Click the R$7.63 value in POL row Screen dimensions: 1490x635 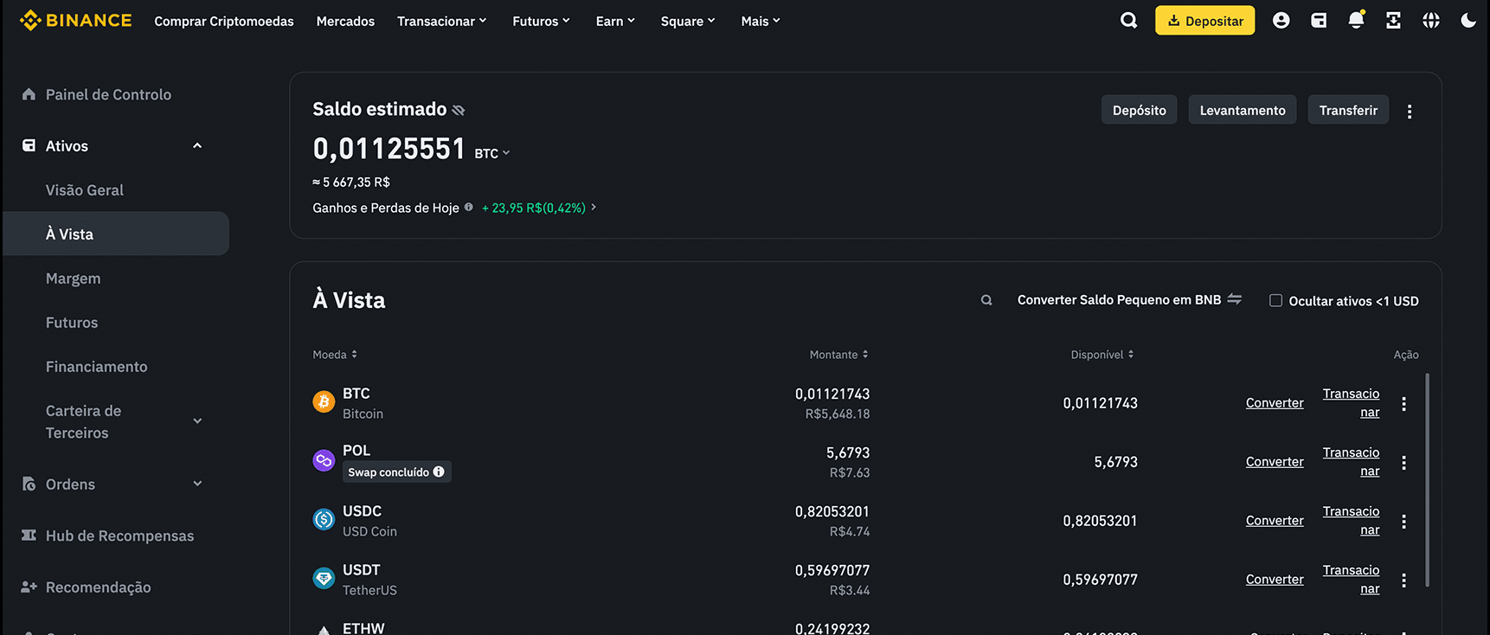coord(850,472)
